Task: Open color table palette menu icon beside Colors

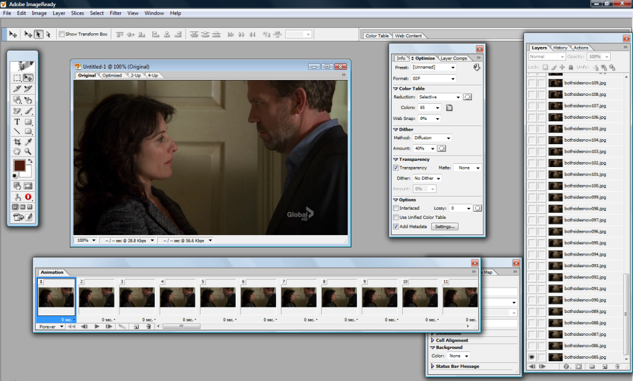Action: point(449,108)
